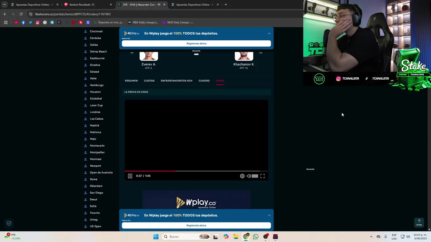Select Toronto in tournament list
This screenshot has width=431, height=242.
95,213
